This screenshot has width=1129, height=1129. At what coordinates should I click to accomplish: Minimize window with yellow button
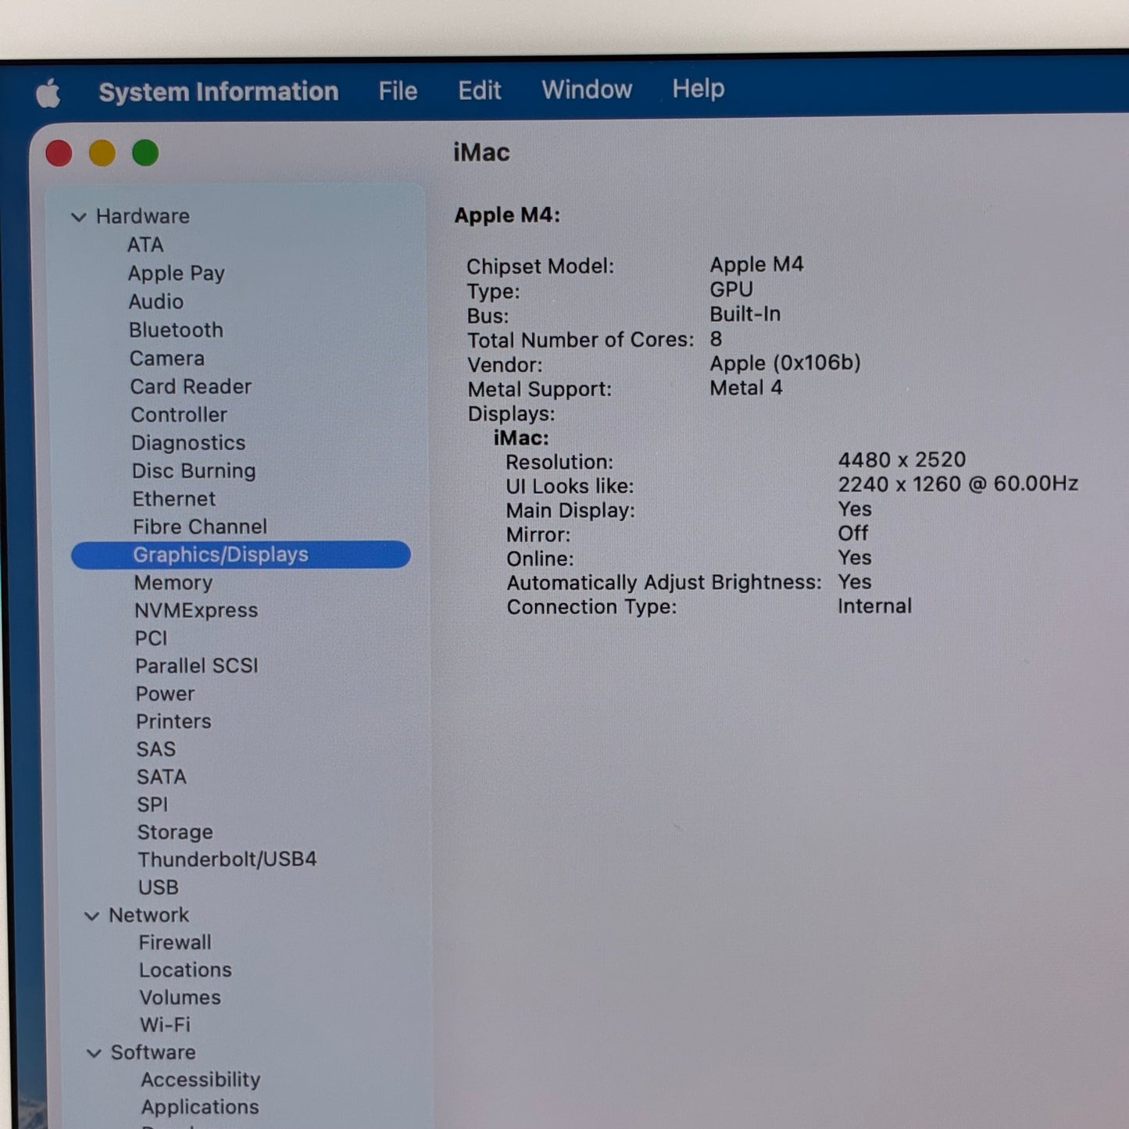(x=102, y=153)
